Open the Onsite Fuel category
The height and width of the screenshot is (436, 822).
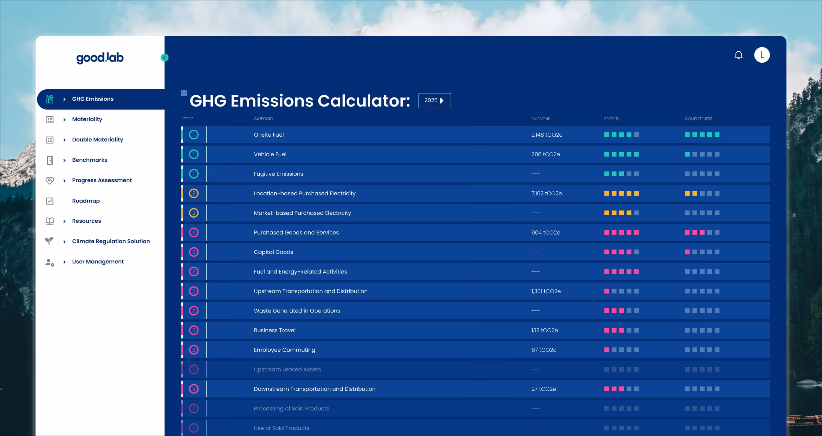[x=269, y=135]
